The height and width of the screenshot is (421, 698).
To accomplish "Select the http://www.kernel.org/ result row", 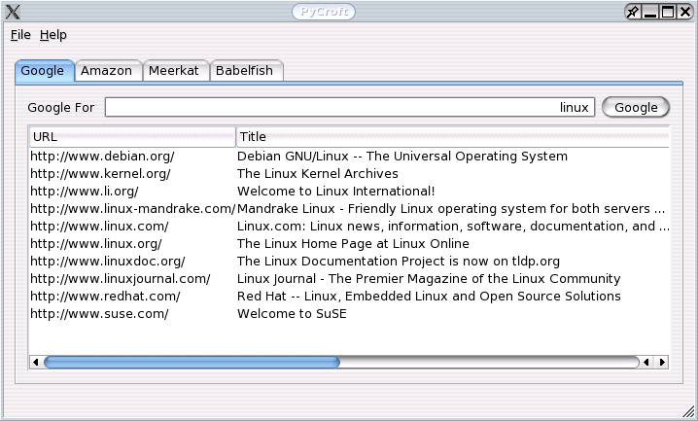I will point(100,174).
